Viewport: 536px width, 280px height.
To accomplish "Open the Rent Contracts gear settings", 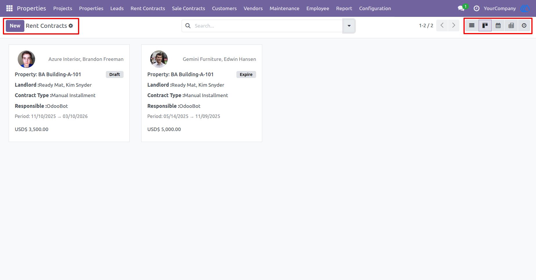I will pyautogui.click(x=71, y=26).
